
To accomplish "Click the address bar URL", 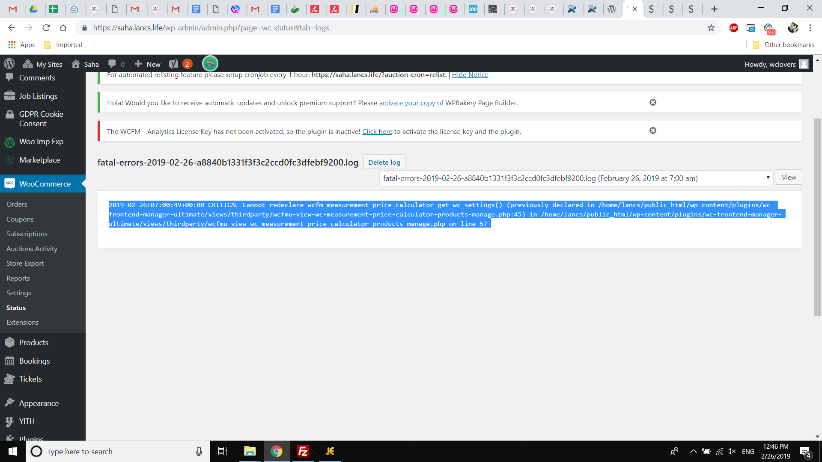I will (211, 28).
